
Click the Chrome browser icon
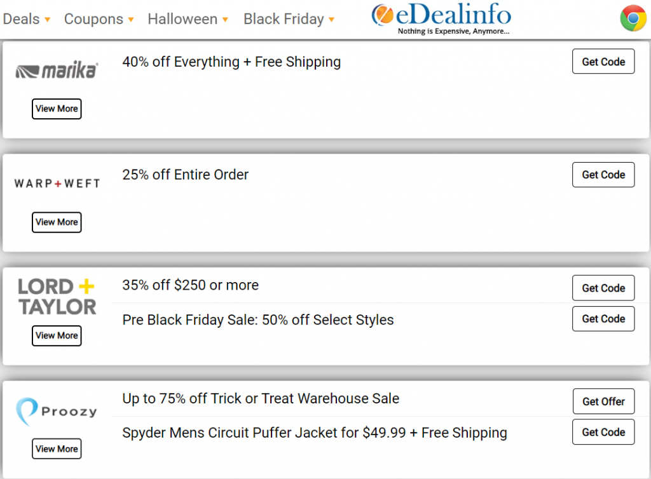click(x=633, y=18)
